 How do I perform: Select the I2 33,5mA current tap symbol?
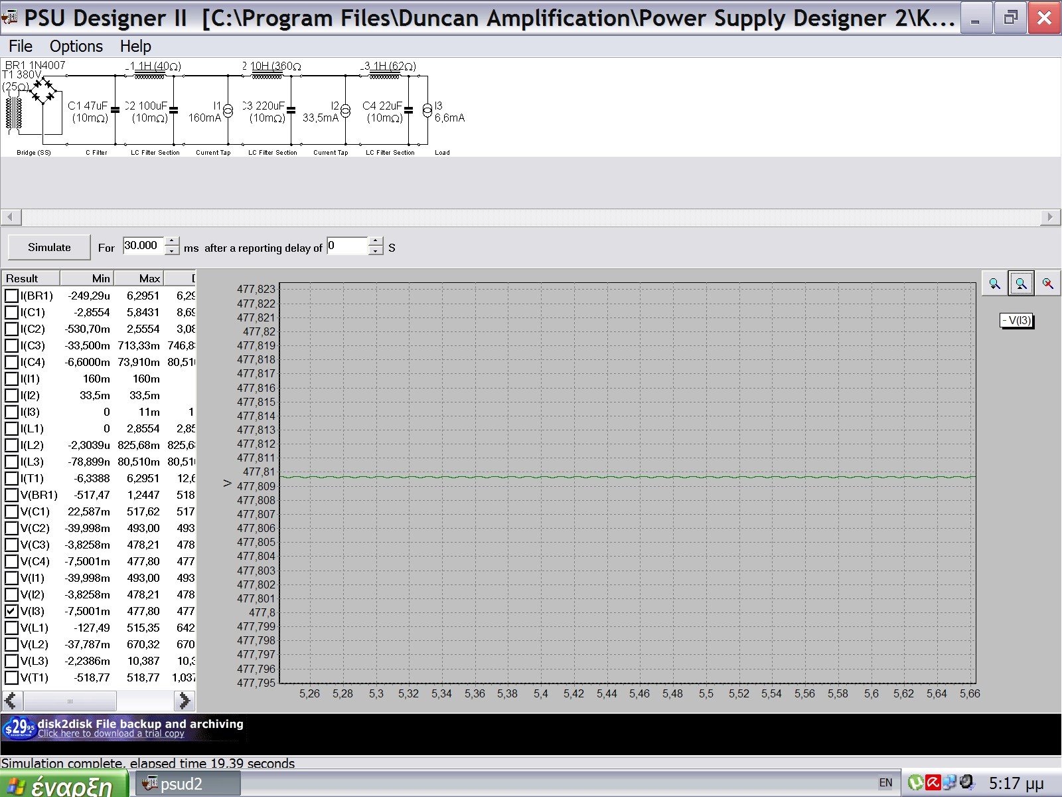[x=345, y=110]
